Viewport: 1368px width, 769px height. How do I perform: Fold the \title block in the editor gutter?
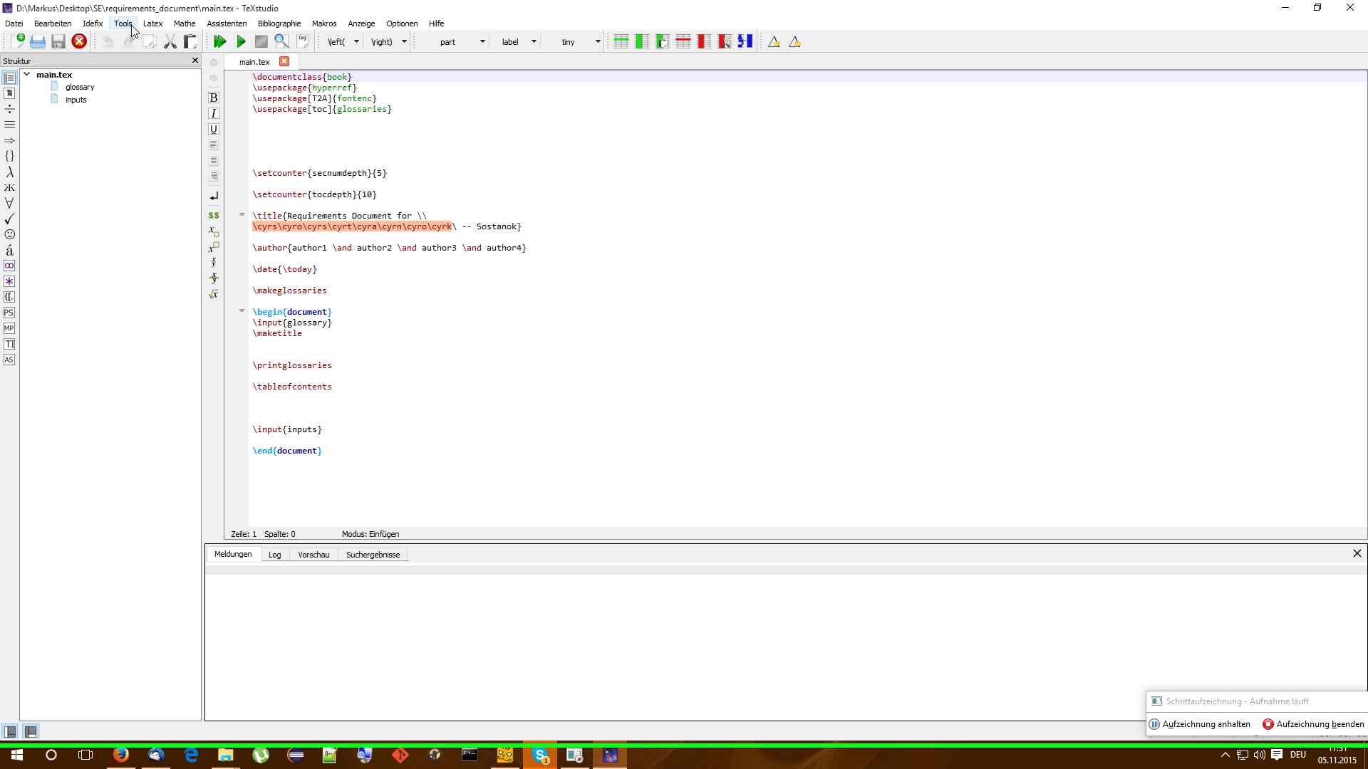tap(242, 214)
